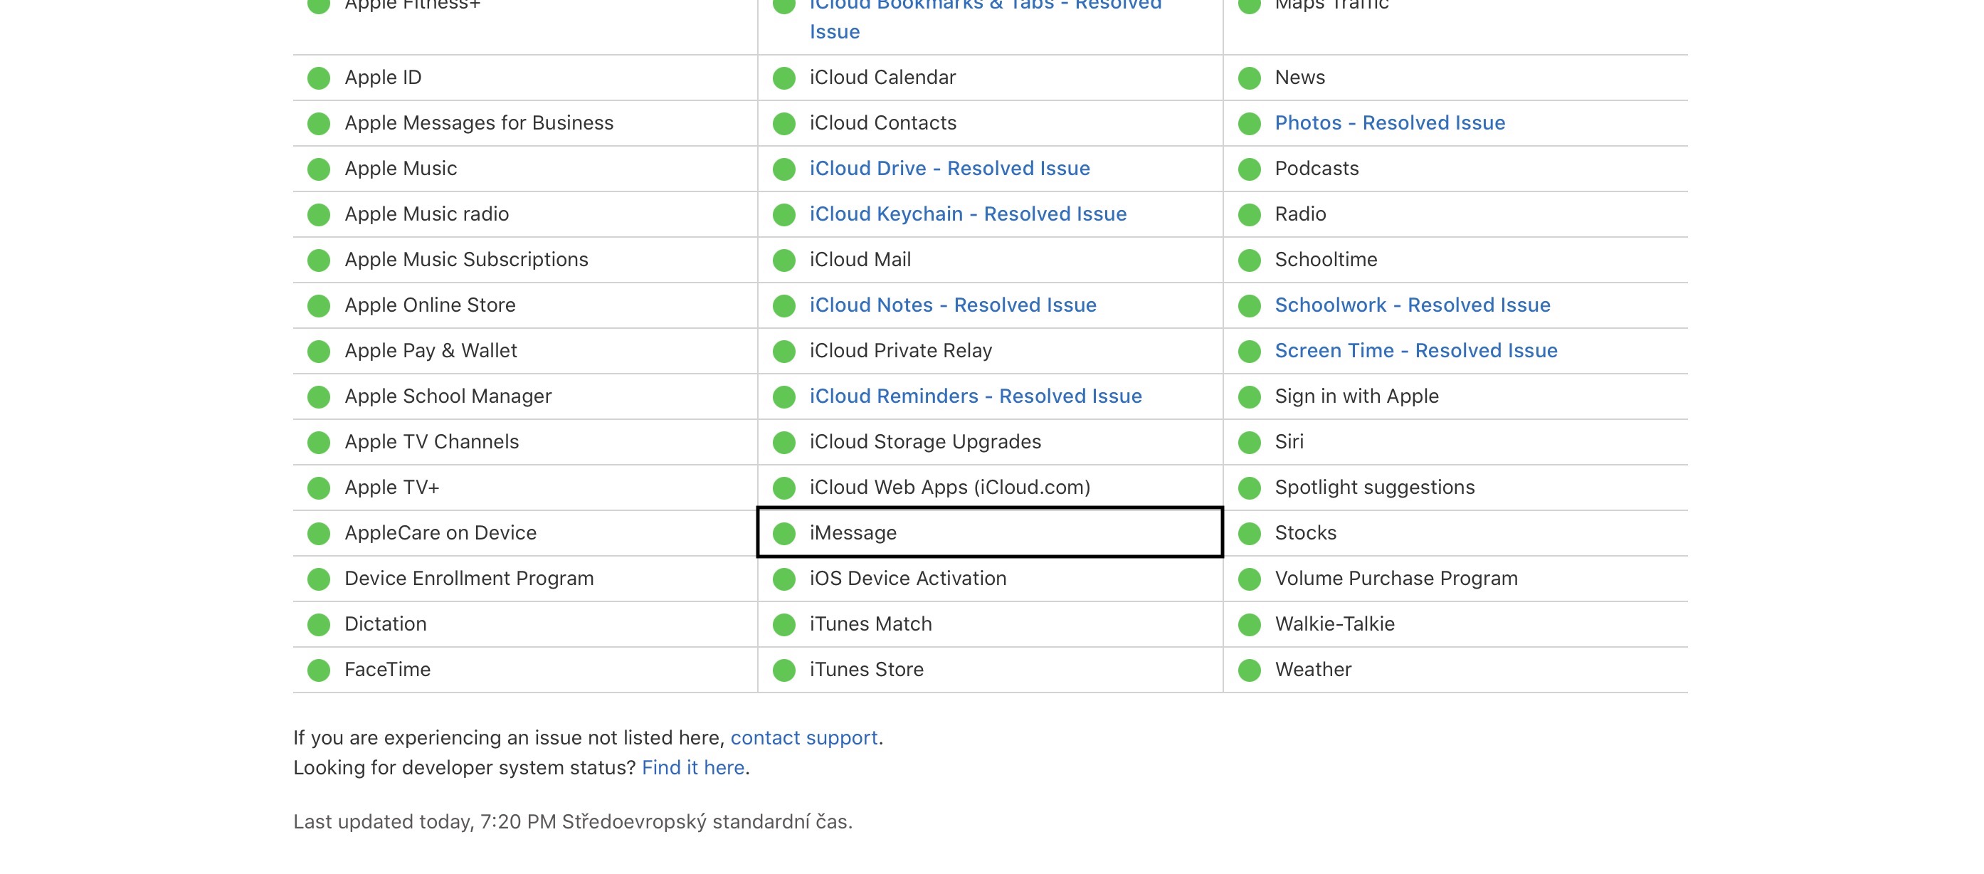Click the iTunes Store service entry
Viewport: 1984px width, 874px height.
tap(867, 669)
